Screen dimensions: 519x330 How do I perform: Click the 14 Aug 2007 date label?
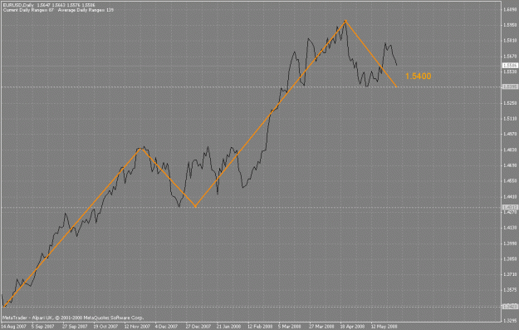[x=13, y=327]
